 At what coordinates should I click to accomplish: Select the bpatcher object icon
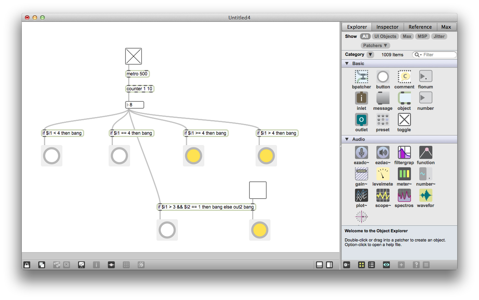(x=362, y=77)
